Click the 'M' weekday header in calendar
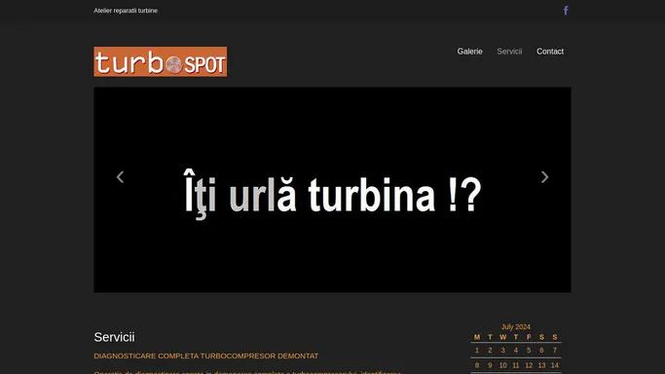 [477, 337]
